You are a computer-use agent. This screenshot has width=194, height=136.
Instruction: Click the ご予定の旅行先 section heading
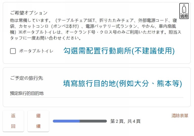(x=27, y=78)
